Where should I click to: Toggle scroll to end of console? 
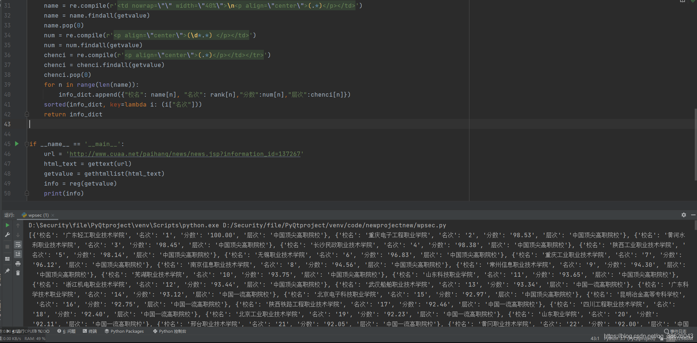[18, 254]
